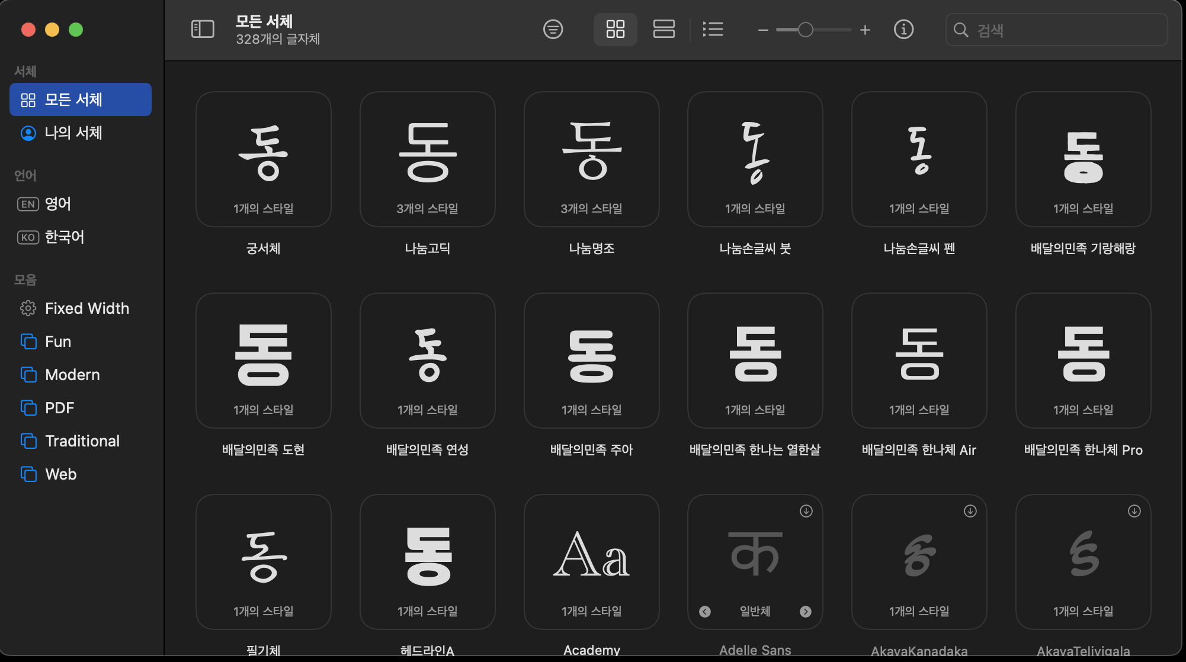Select the 헤드라인A font tile
Screen dimensions: 1186x662
[x=428, y=562]
